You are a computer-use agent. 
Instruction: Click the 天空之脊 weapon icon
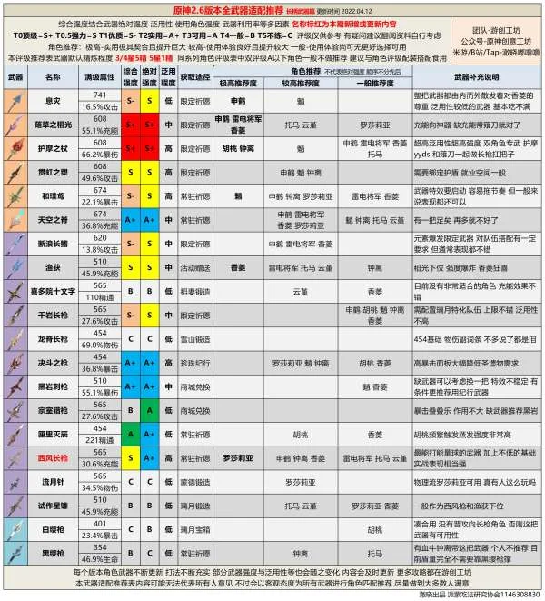point(15,218)
